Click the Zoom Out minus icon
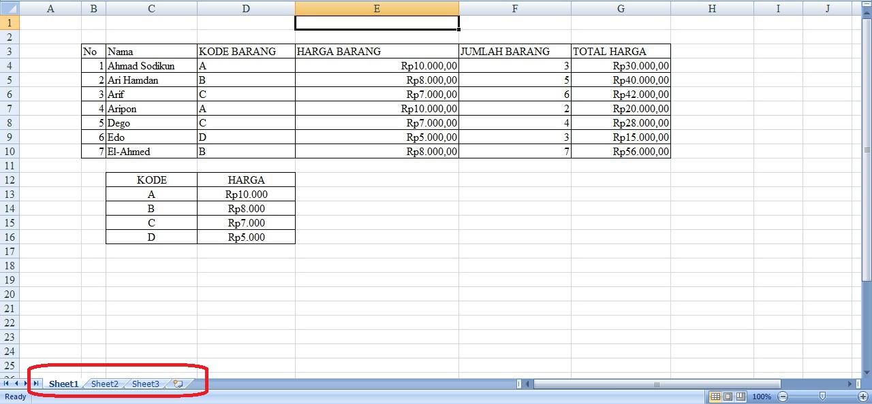 (782, 397)
